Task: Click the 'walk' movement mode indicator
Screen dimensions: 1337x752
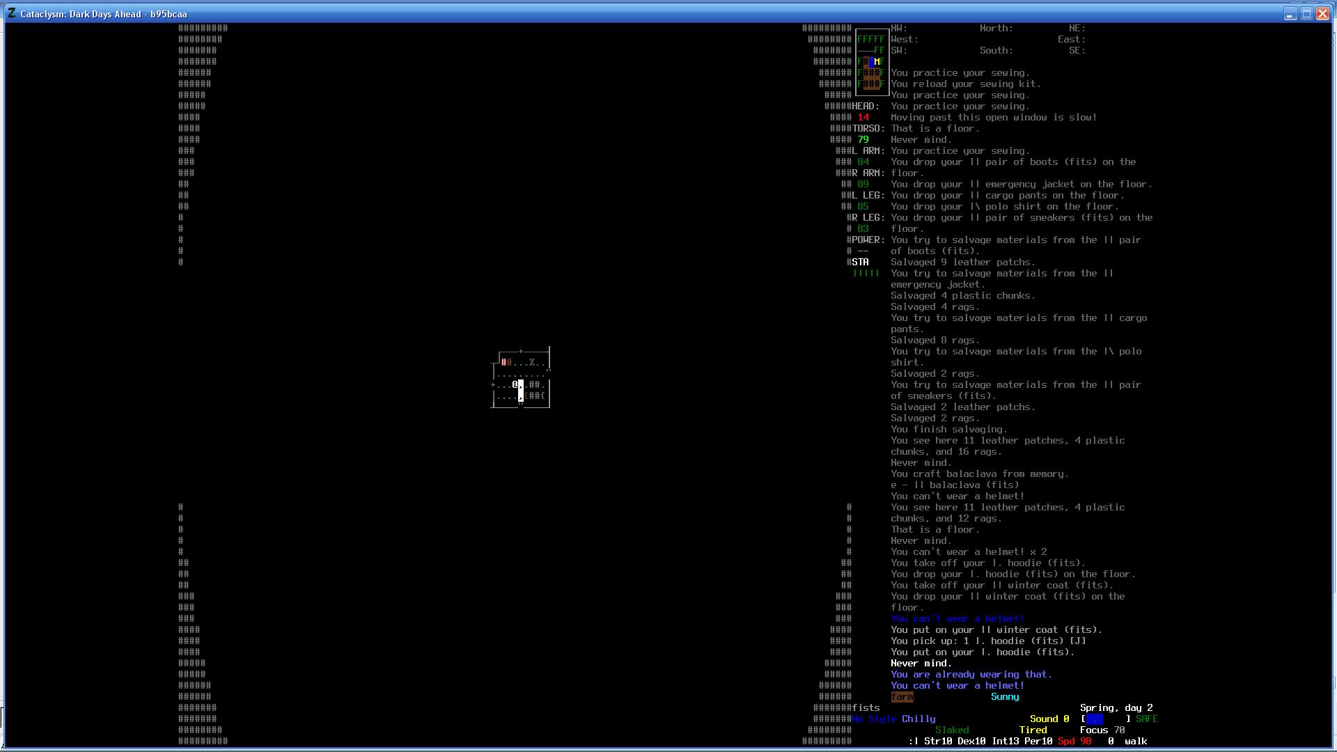Action: pos(1135,742)
